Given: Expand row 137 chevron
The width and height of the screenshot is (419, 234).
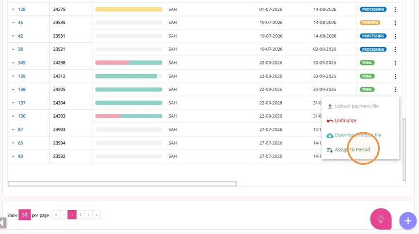Looking at the screenshot, I should [x=13, y=103].
